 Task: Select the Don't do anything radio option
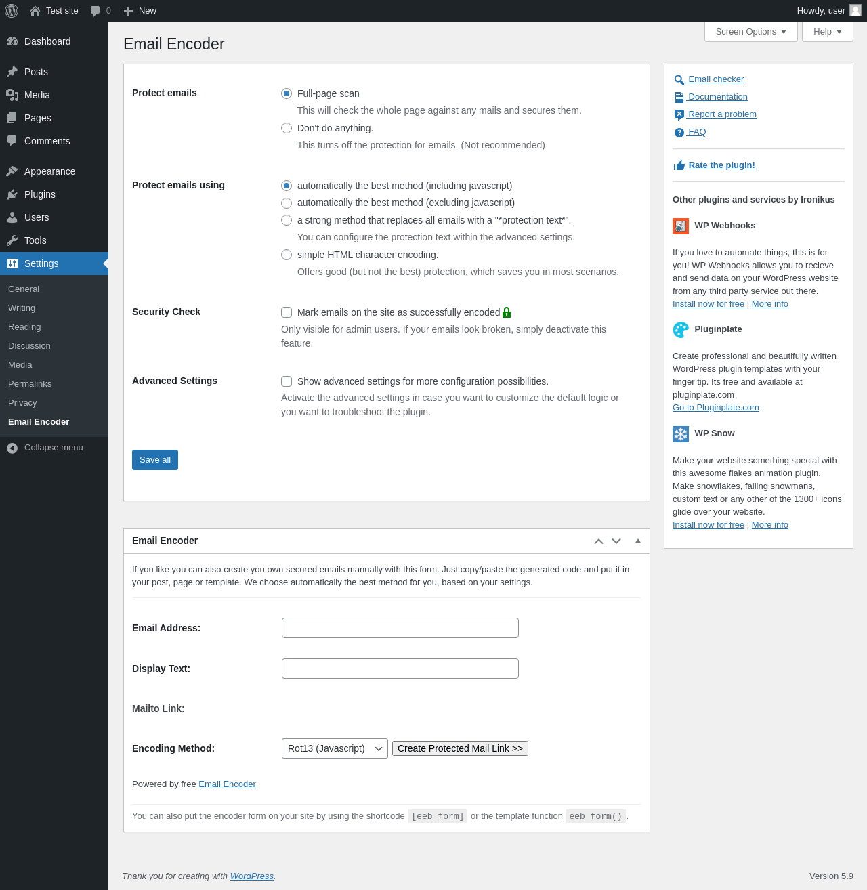coord(287,128)
